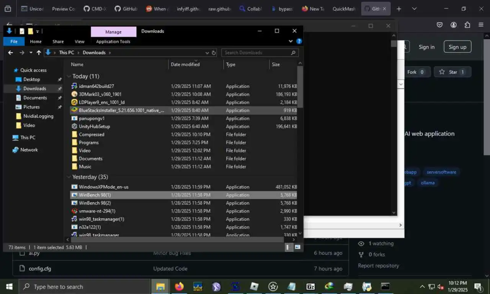Open the File menu in Explorer
The height and width of the screenshot is (294, 490).
point(14,41)
